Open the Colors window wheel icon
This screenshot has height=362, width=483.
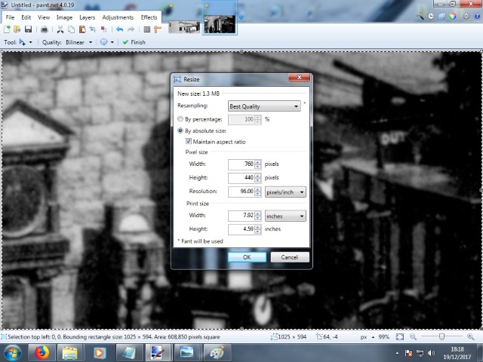tap(453, 16)
